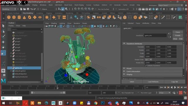Click the New scene icon in status line

(21, 9)
